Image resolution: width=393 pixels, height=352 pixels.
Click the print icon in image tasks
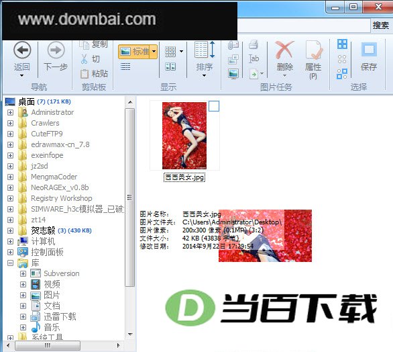click(x=253, y=45)
